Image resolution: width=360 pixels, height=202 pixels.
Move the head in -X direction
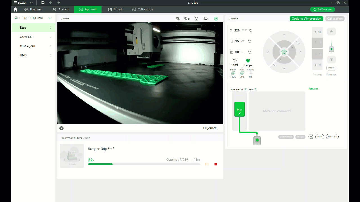tap(267, 52)
